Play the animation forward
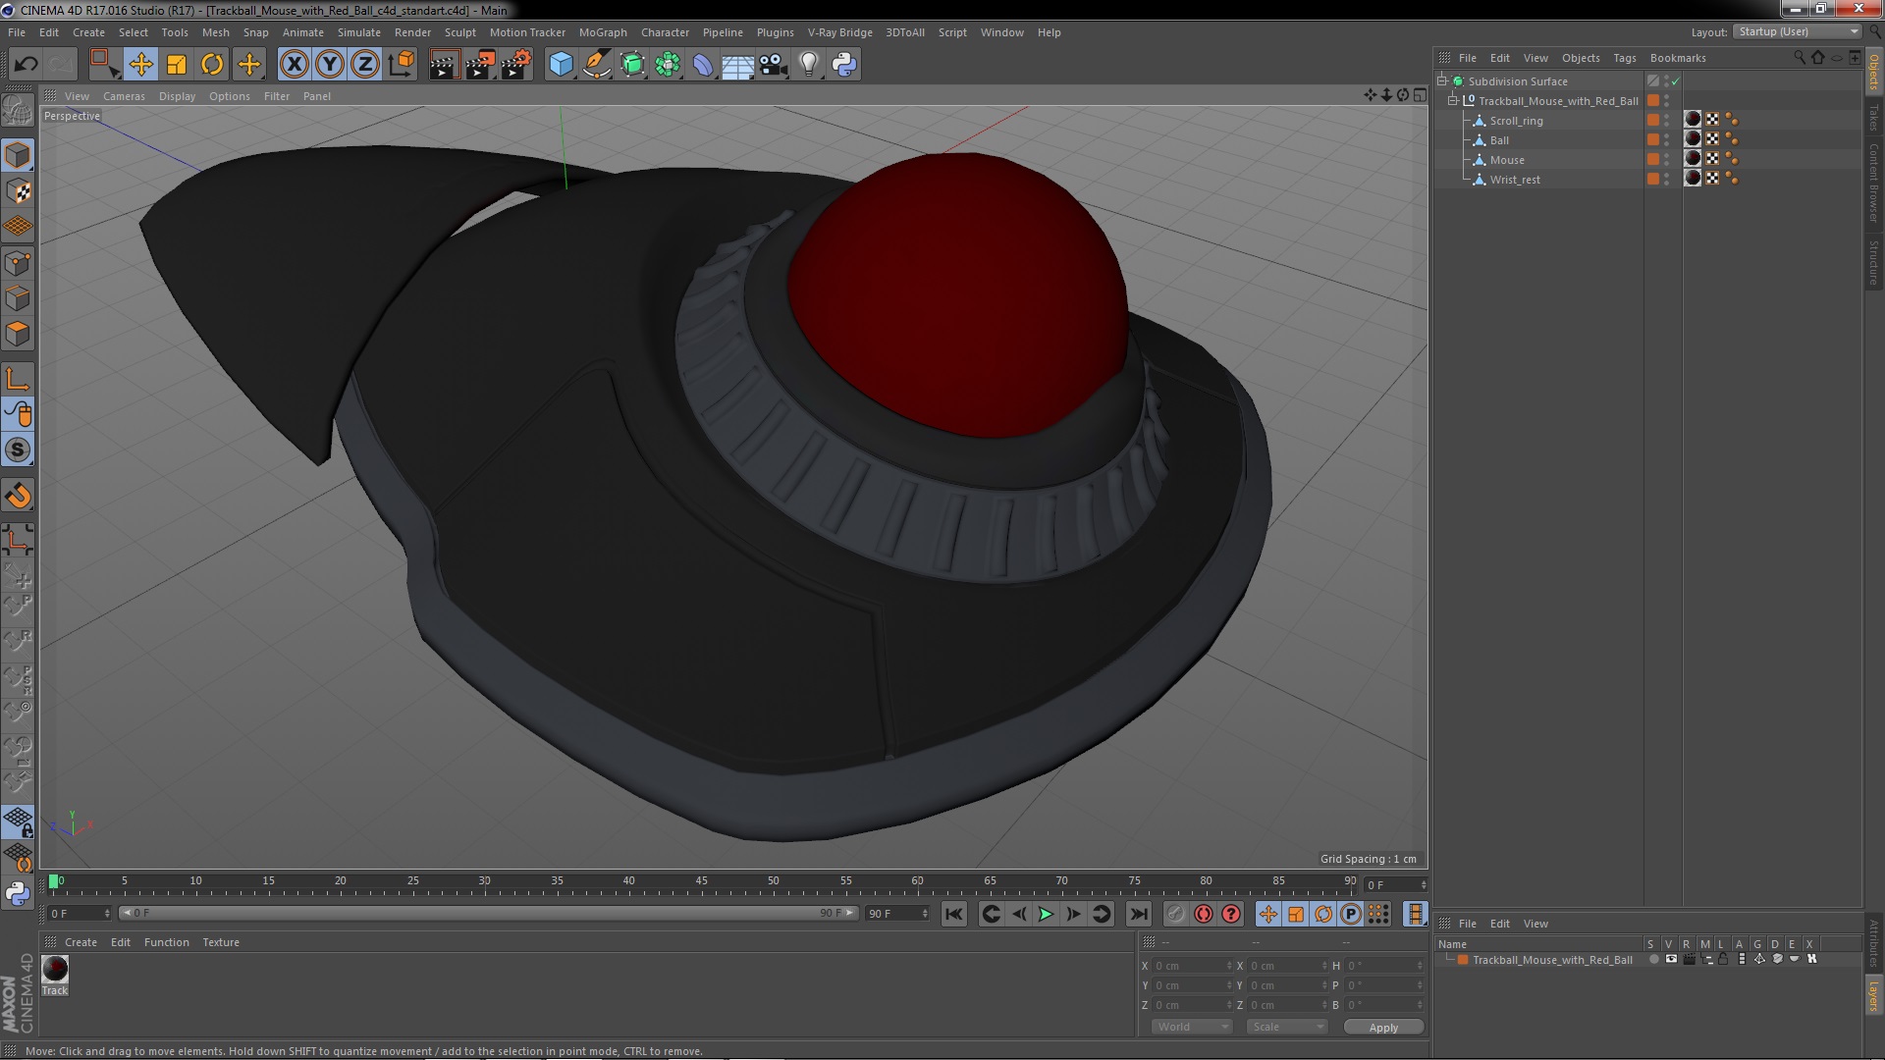1885x1060 pixels. (1046, 914)
